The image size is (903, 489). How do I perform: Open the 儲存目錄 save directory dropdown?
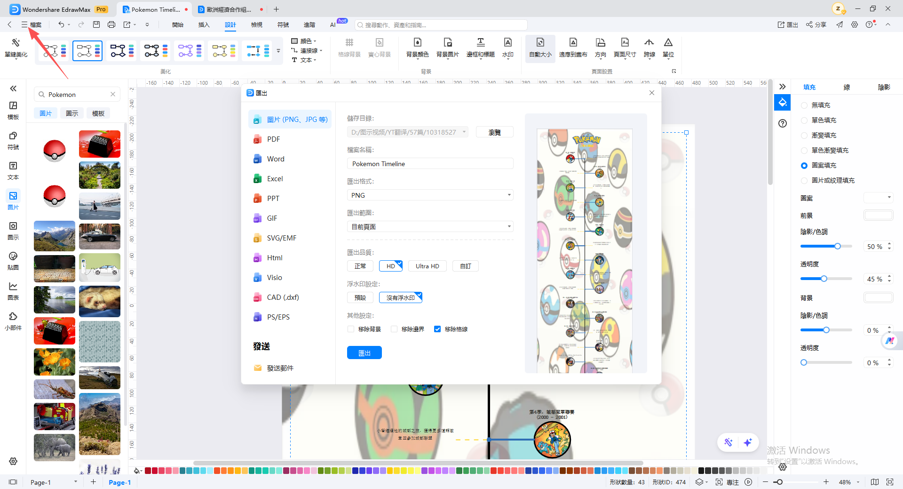(x=408, y=132)
